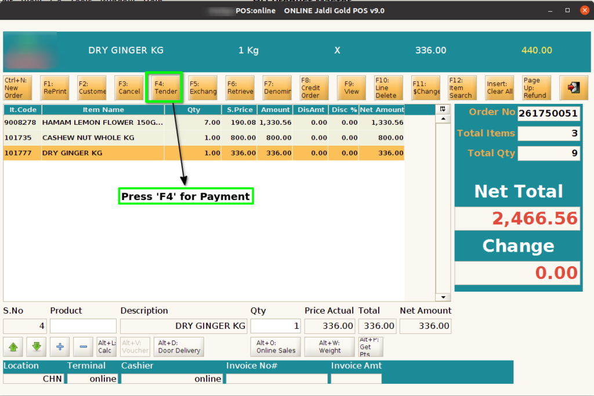Click the empty Product input field
This screenshot has width=594, height=396.
(83, 326)
